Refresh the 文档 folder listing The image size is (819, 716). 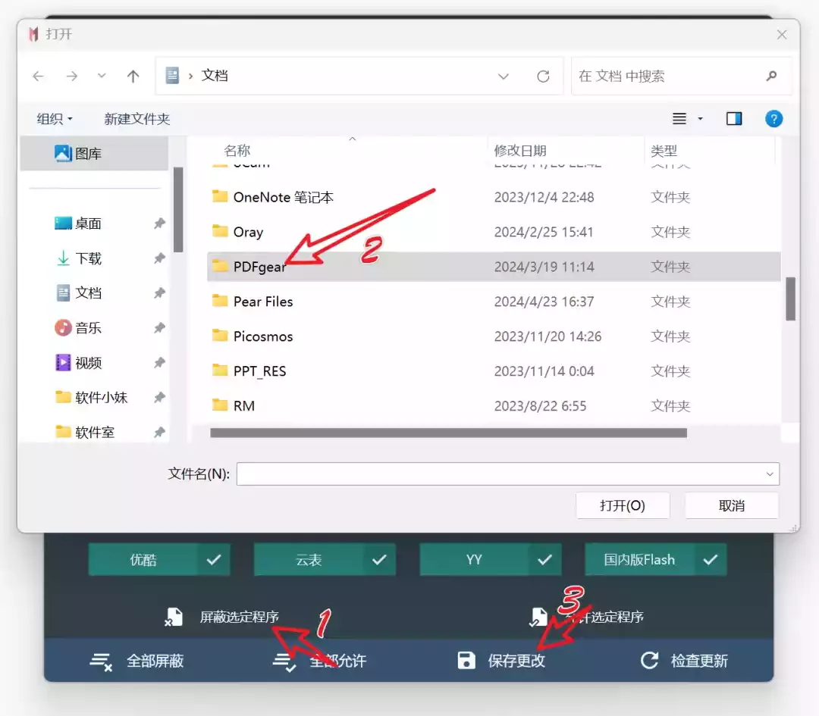tap(543, 77)
